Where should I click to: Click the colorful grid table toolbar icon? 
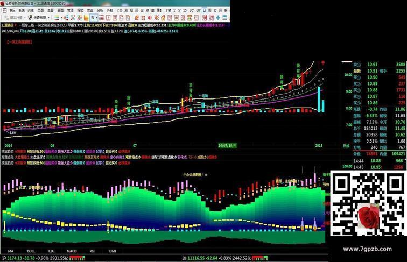[57, 18]
